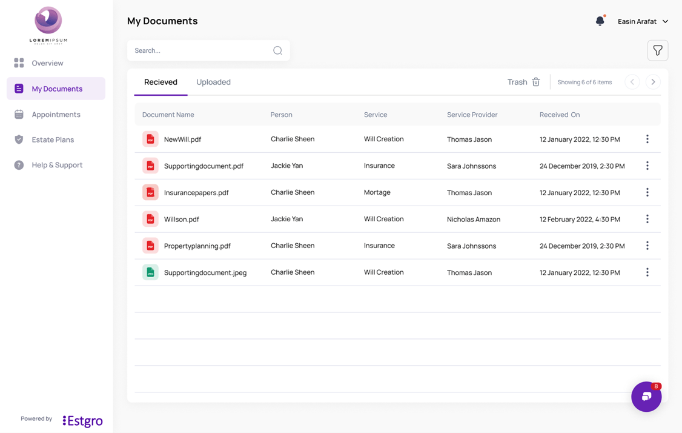
Task: Click the Document Name column header
Action: pos(168,115)
